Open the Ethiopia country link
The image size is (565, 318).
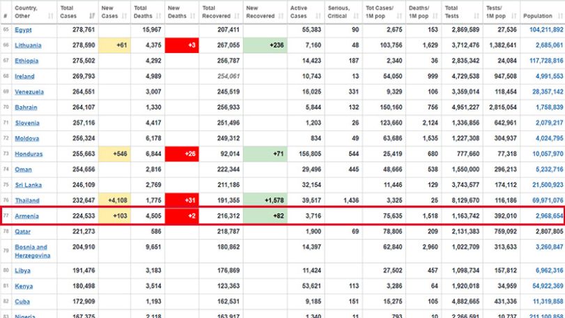26,61
